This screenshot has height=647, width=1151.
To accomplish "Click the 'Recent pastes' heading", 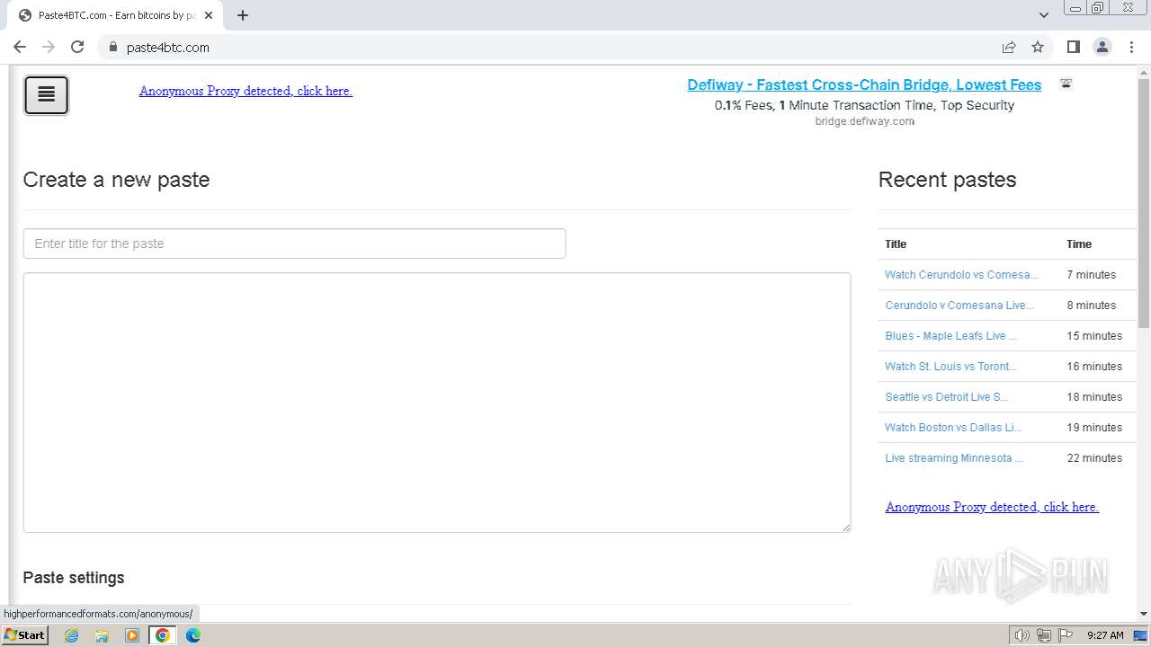I will [947, 180].
